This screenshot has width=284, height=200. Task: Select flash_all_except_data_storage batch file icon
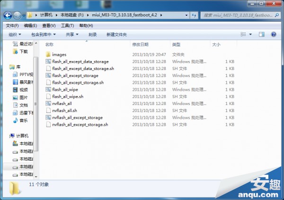click(48, 61)
